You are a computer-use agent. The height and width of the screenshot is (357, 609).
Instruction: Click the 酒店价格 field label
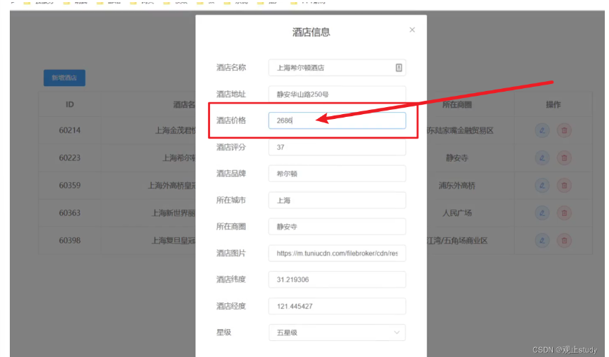click(231, 120)
